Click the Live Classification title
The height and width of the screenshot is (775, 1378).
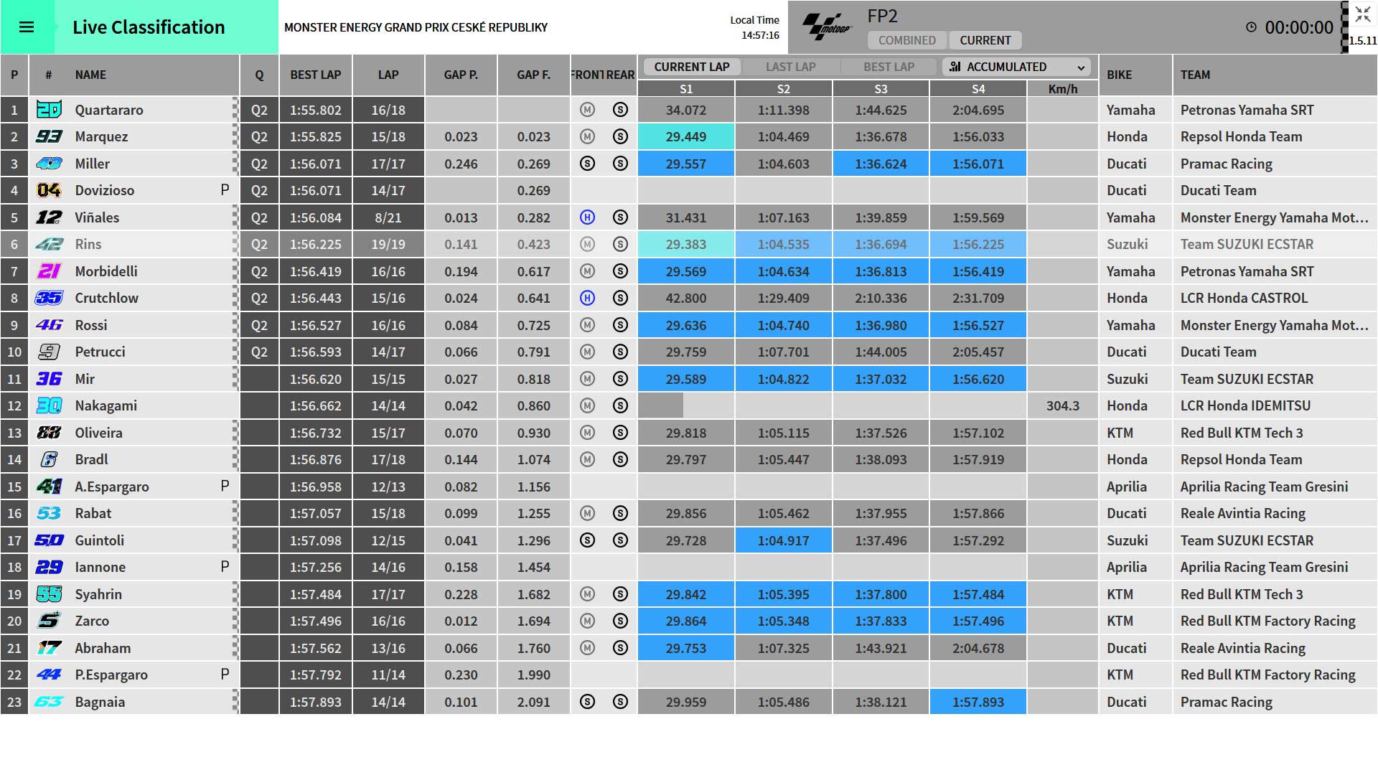[149, 27]
